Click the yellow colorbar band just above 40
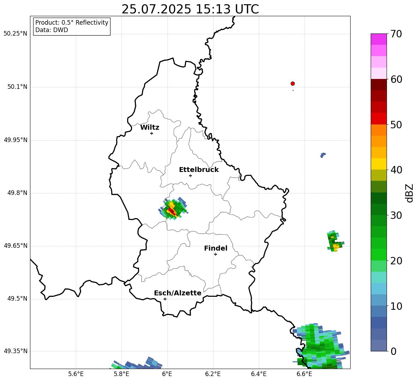This screenshot has height=381, width=418. tap(378, 164)
